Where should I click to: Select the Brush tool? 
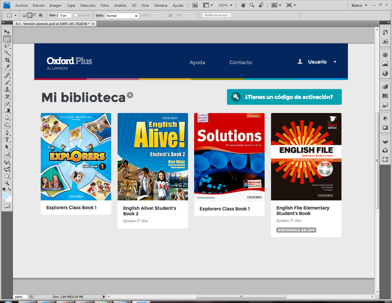[x=7, y=82]
